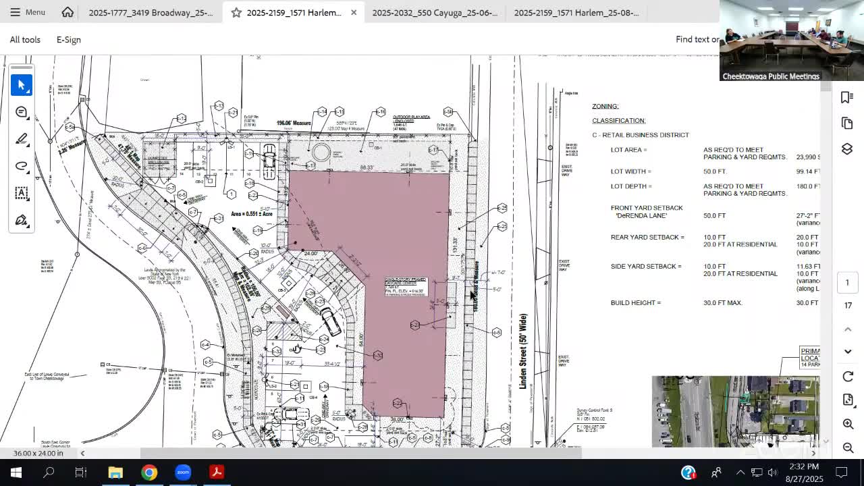Select the text box tool
This screenshot has height=486, width=864.
pos(22,193)
